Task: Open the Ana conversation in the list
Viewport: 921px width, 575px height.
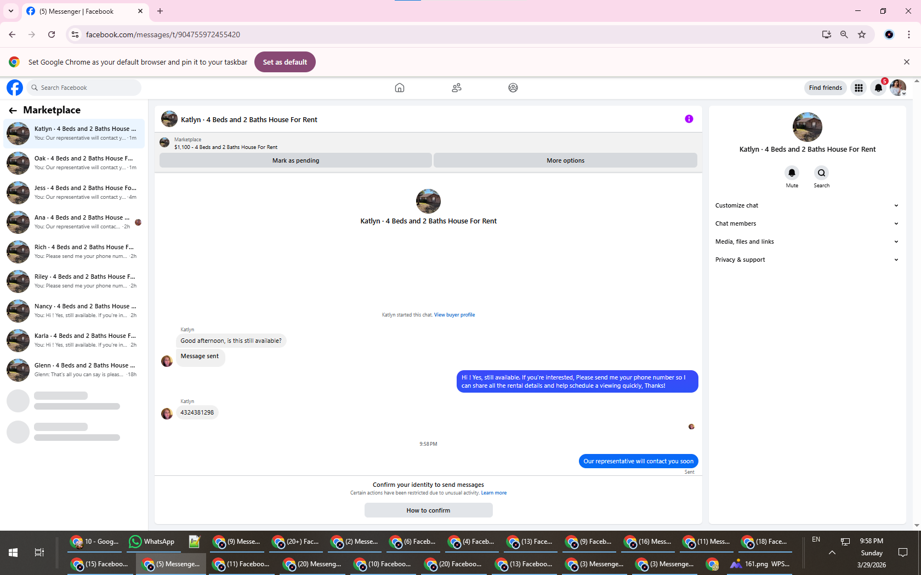Action: (74, 222)
